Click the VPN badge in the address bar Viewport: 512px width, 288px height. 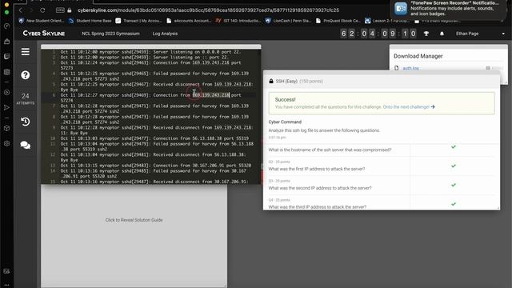pos(60,10)
